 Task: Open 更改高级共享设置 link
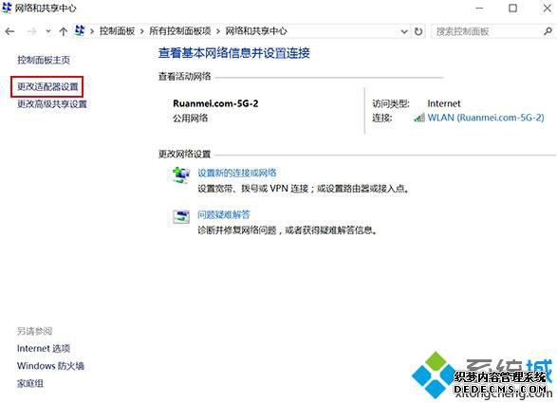pos(52,104)
